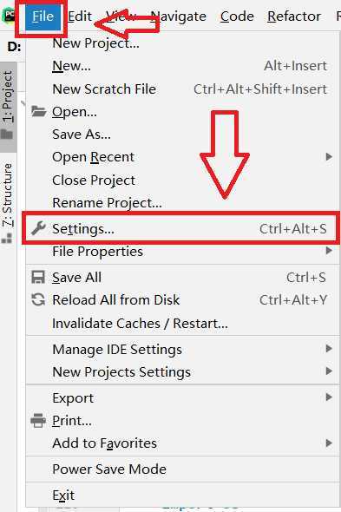Expand the File Properties submenu arrow

(x=329, y=251)
